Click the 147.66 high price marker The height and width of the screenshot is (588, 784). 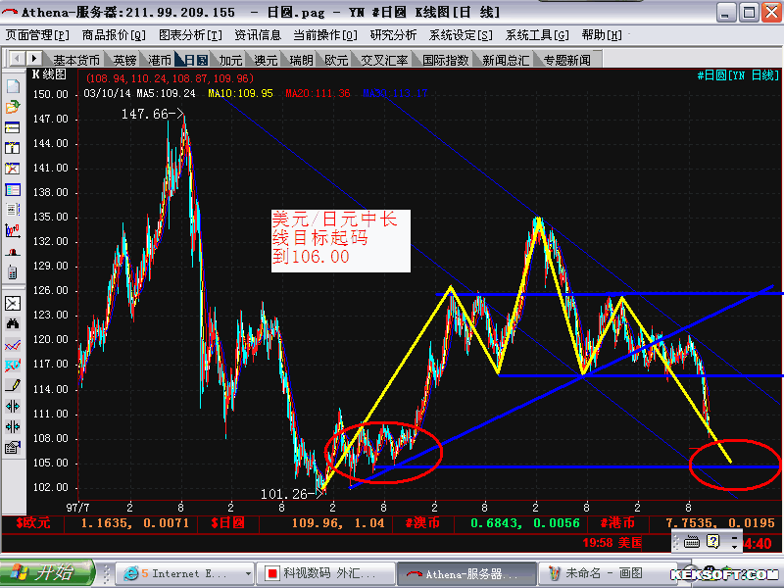153,114
